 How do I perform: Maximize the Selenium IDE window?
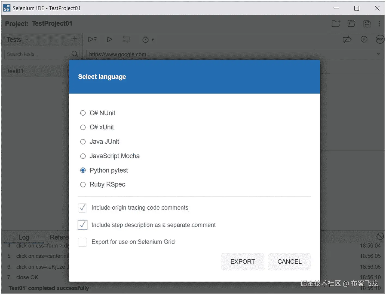(357, 8)
